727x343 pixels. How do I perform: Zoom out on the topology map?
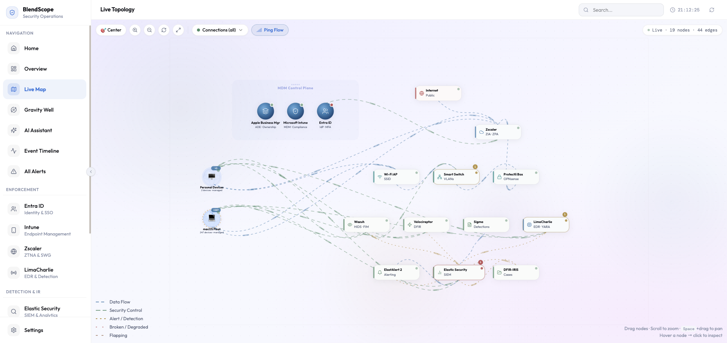tap(149, 30)
